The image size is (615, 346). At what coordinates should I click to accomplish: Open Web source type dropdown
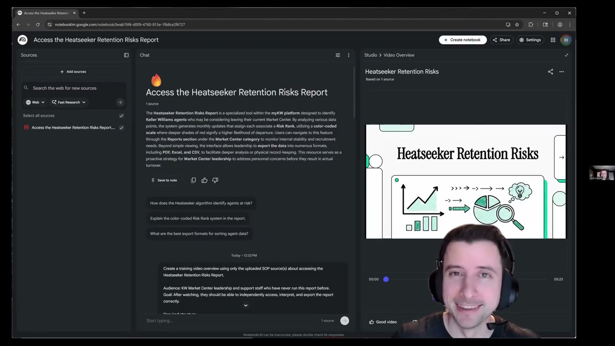(x=35, y=102)
